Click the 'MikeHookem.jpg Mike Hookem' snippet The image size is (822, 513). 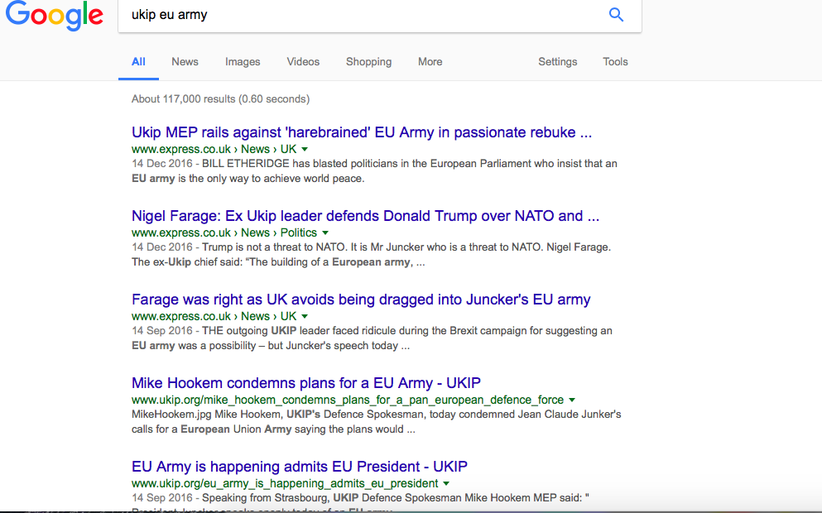(x=377, y=422)
